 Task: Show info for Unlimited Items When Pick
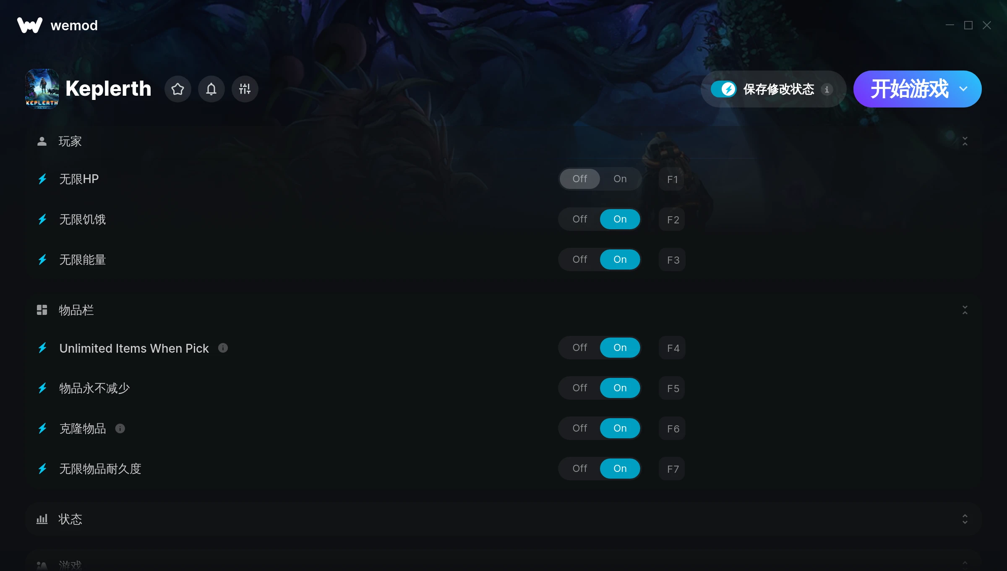click(x=223, y=348)
